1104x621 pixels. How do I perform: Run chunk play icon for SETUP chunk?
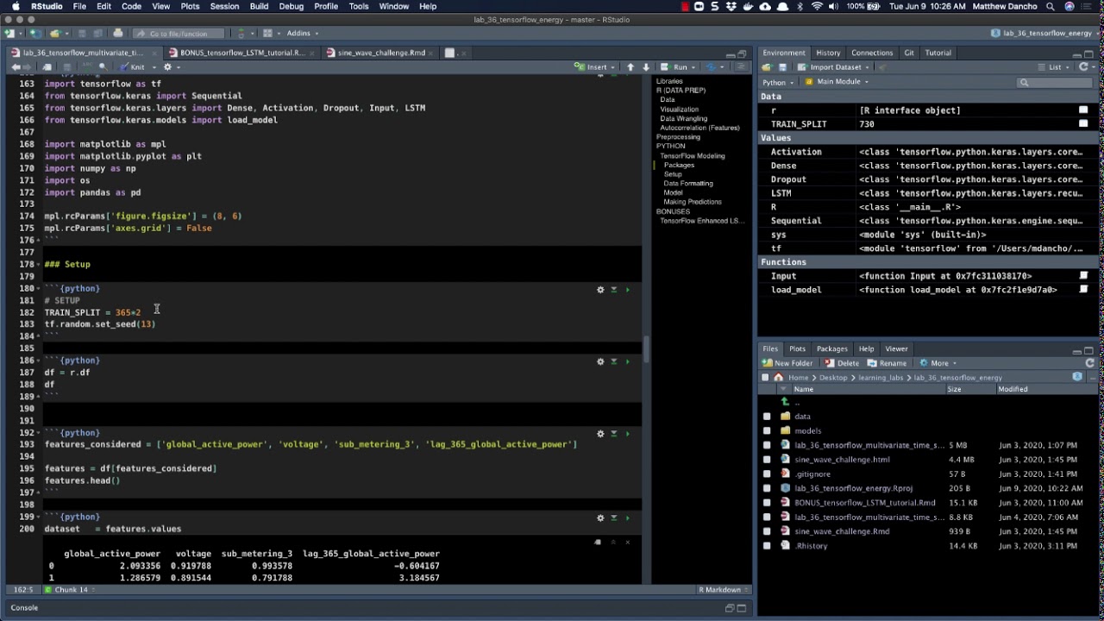tap(627, 290)
